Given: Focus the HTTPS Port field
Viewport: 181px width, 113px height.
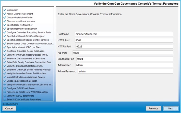Looking at the screenshot, I should pyautogui.click(x=124, y=46).
